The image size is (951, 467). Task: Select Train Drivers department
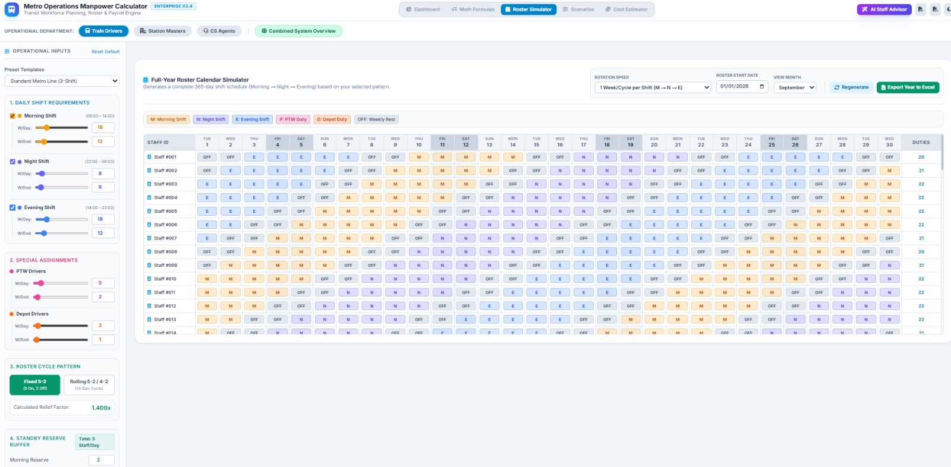[x=103, y=31]
